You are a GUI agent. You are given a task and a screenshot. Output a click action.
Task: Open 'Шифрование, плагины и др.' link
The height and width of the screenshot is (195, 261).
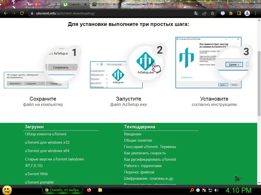click(149, 178)
